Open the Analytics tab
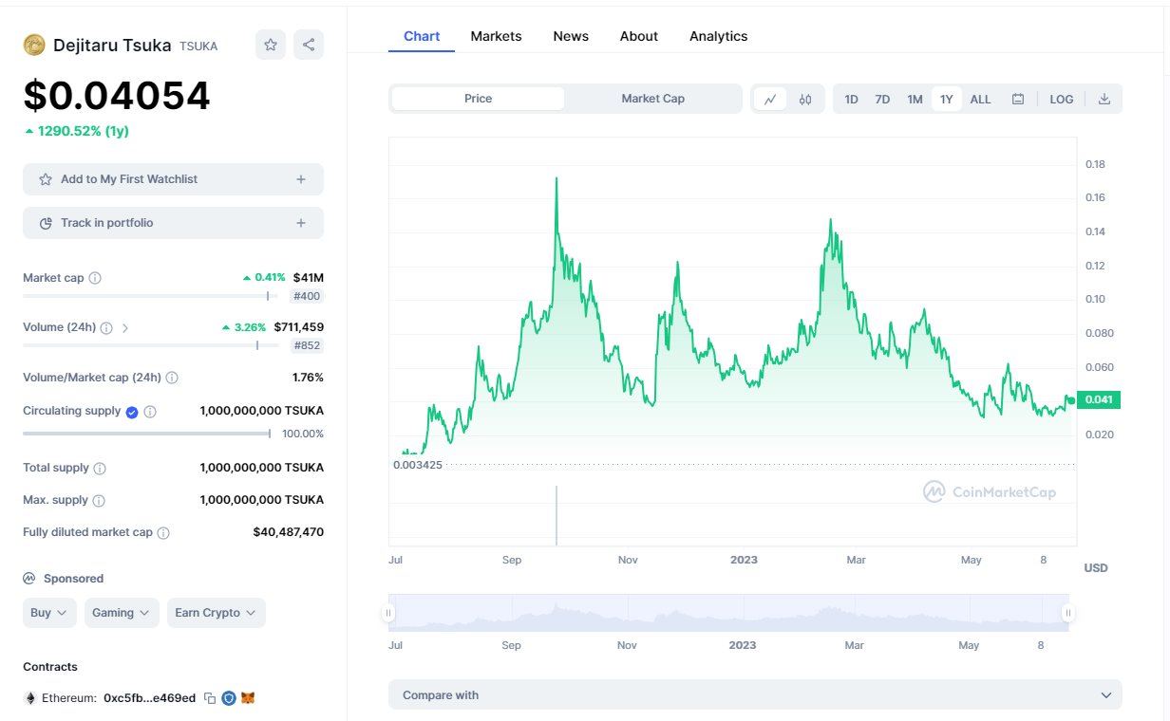The height and width of the screenshot is (721, 1170). (x=718, y=36)
